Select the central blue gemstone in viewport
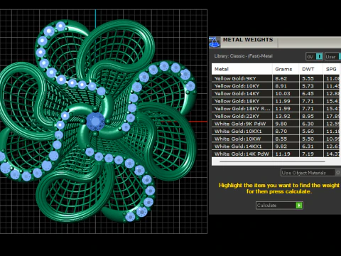Image resolution: width=341 pixels, height=256 pixels. coord(95,121)
